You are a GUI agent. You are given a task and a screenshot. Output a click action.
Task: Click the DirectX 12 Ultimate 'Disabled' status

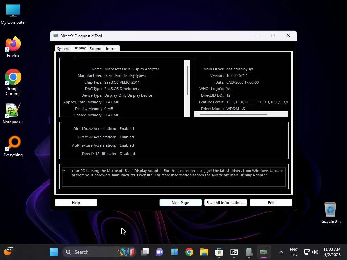pos(127,154)
